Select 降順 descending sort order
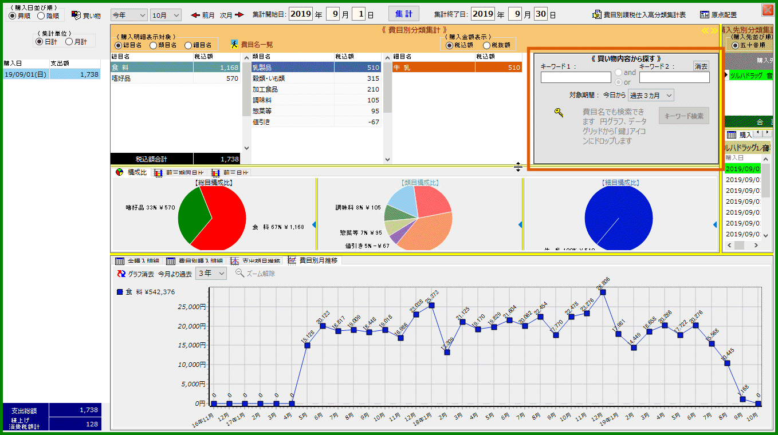This screenshot has height=435, width=778. point(41,16)
